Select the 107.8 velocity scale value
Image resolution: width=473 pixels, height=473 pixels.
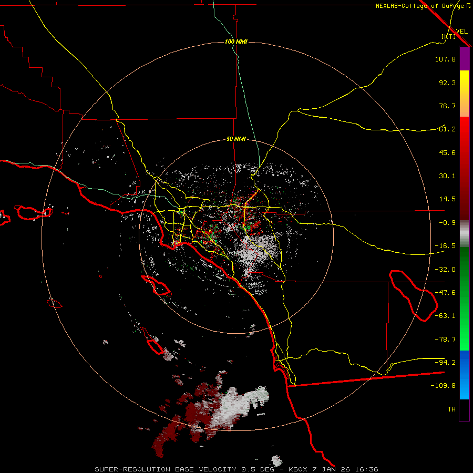(445, 59)
